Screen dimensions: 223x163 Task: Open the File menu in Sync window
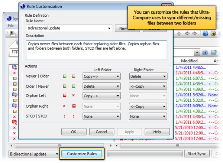(x=11, y=26)
